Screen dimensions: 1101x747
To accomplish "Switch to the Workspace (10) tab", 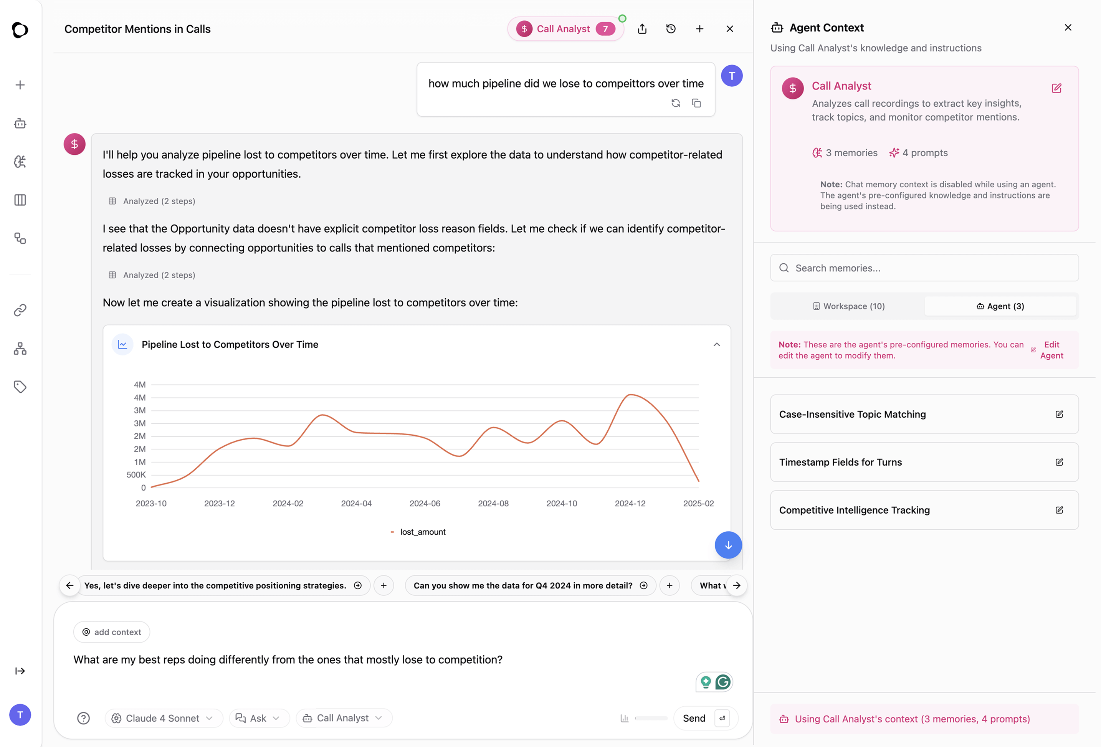I will pos(848,306).
